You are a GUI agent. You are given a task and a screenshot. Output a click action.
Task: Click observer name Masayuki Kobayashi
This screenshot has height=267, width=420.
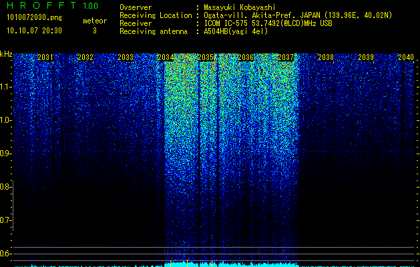pyautogui.click(x=240, y=7)
